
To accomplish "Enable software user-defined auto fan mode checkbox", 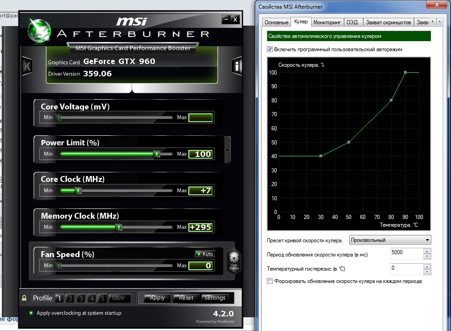I will click(270, 49).
